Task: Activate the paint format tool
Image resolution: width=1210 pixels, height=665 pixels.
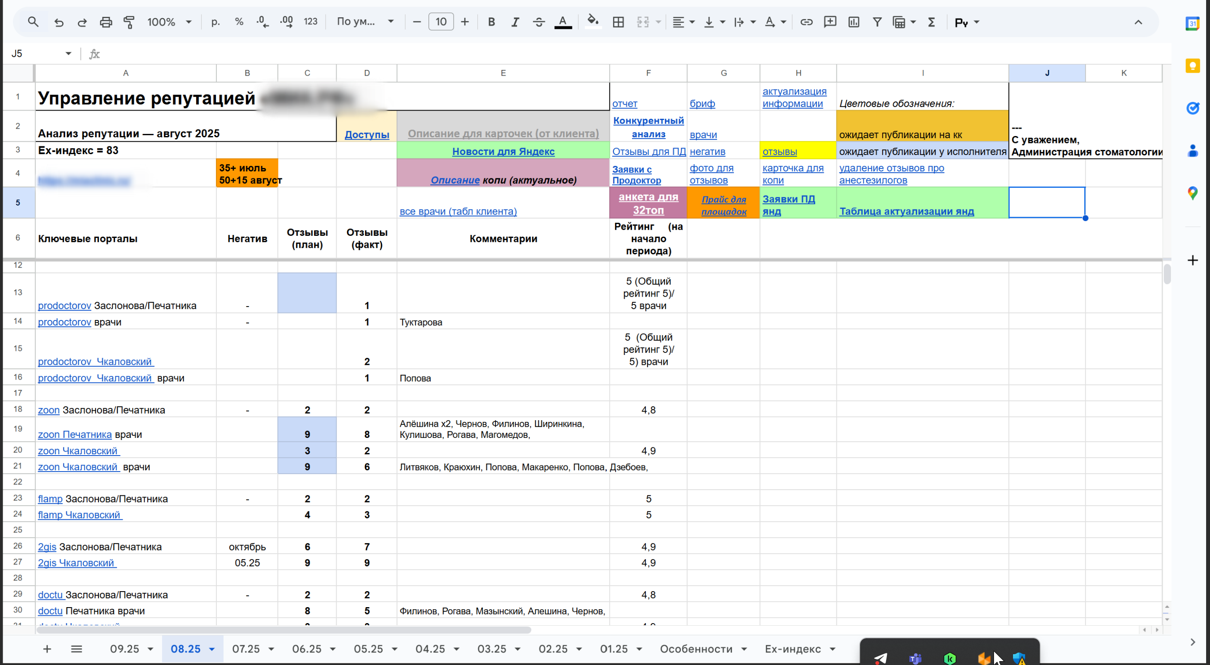Action: pos(129,22)
